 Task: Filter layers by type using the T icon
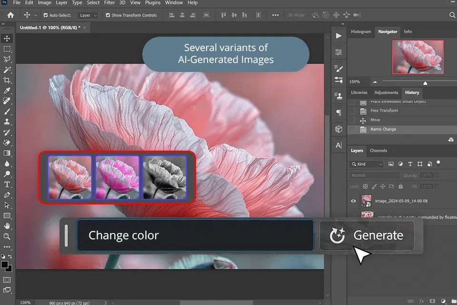pyautogui.click(x=410, y=164)
